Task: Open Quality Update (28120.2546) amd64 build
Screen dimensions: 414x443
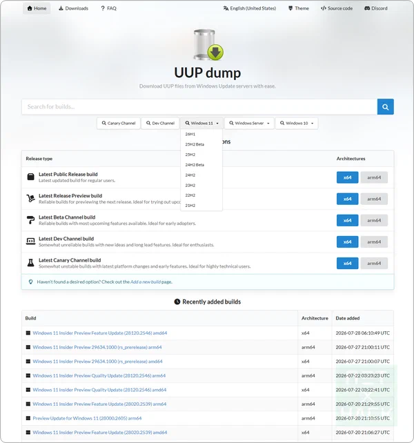Action: click(x=99, y=390)
